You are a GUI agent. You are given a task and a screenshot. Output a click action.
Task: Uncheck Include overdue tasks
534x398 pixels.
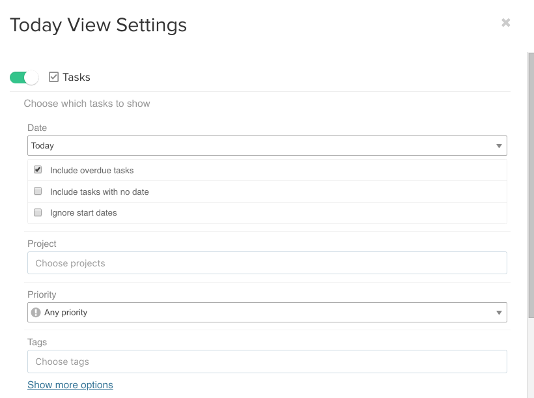click(x=38, y=170)
